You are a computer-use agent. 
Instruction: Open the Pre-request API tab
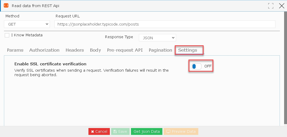[125, 50]
